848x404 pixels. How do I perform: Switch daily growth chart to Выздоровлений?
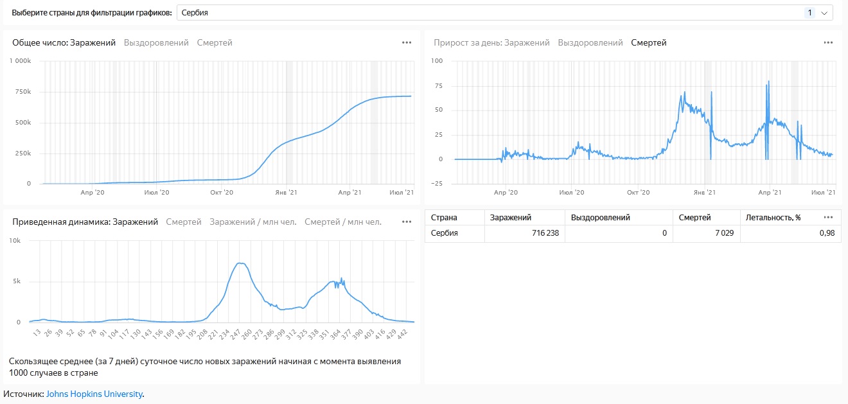coord(590,42)
